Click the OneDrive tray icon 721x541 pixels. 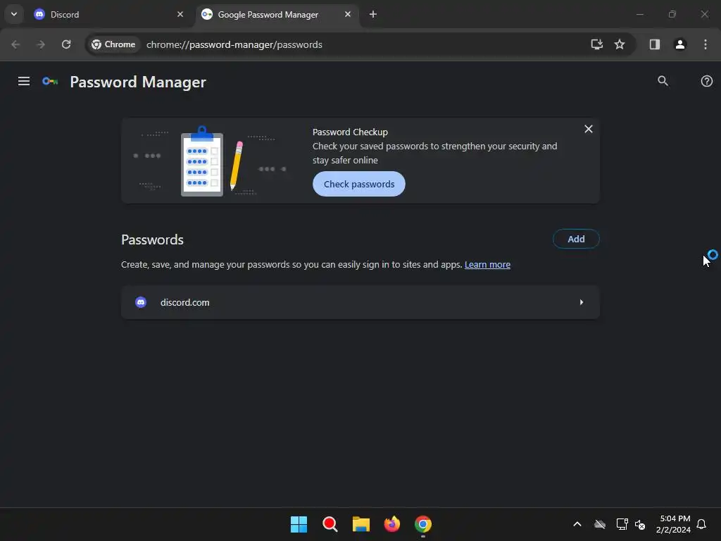[600, 524]
